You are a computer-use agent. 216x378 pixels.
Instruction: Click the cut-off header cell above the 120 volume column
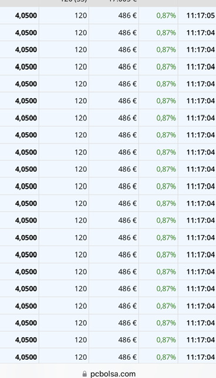coord(74,1)
